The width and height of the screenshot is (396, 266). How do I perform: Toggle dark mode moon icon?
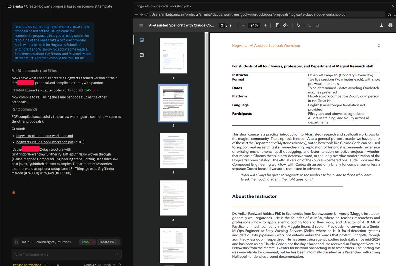pyautogui.click(x=390, y=14)
